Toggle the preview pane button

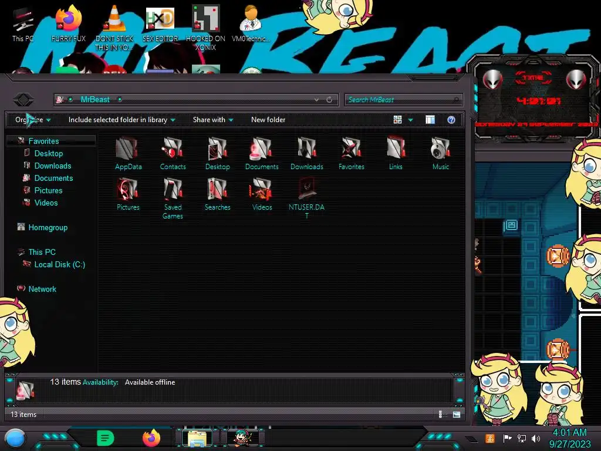[430, 120]
